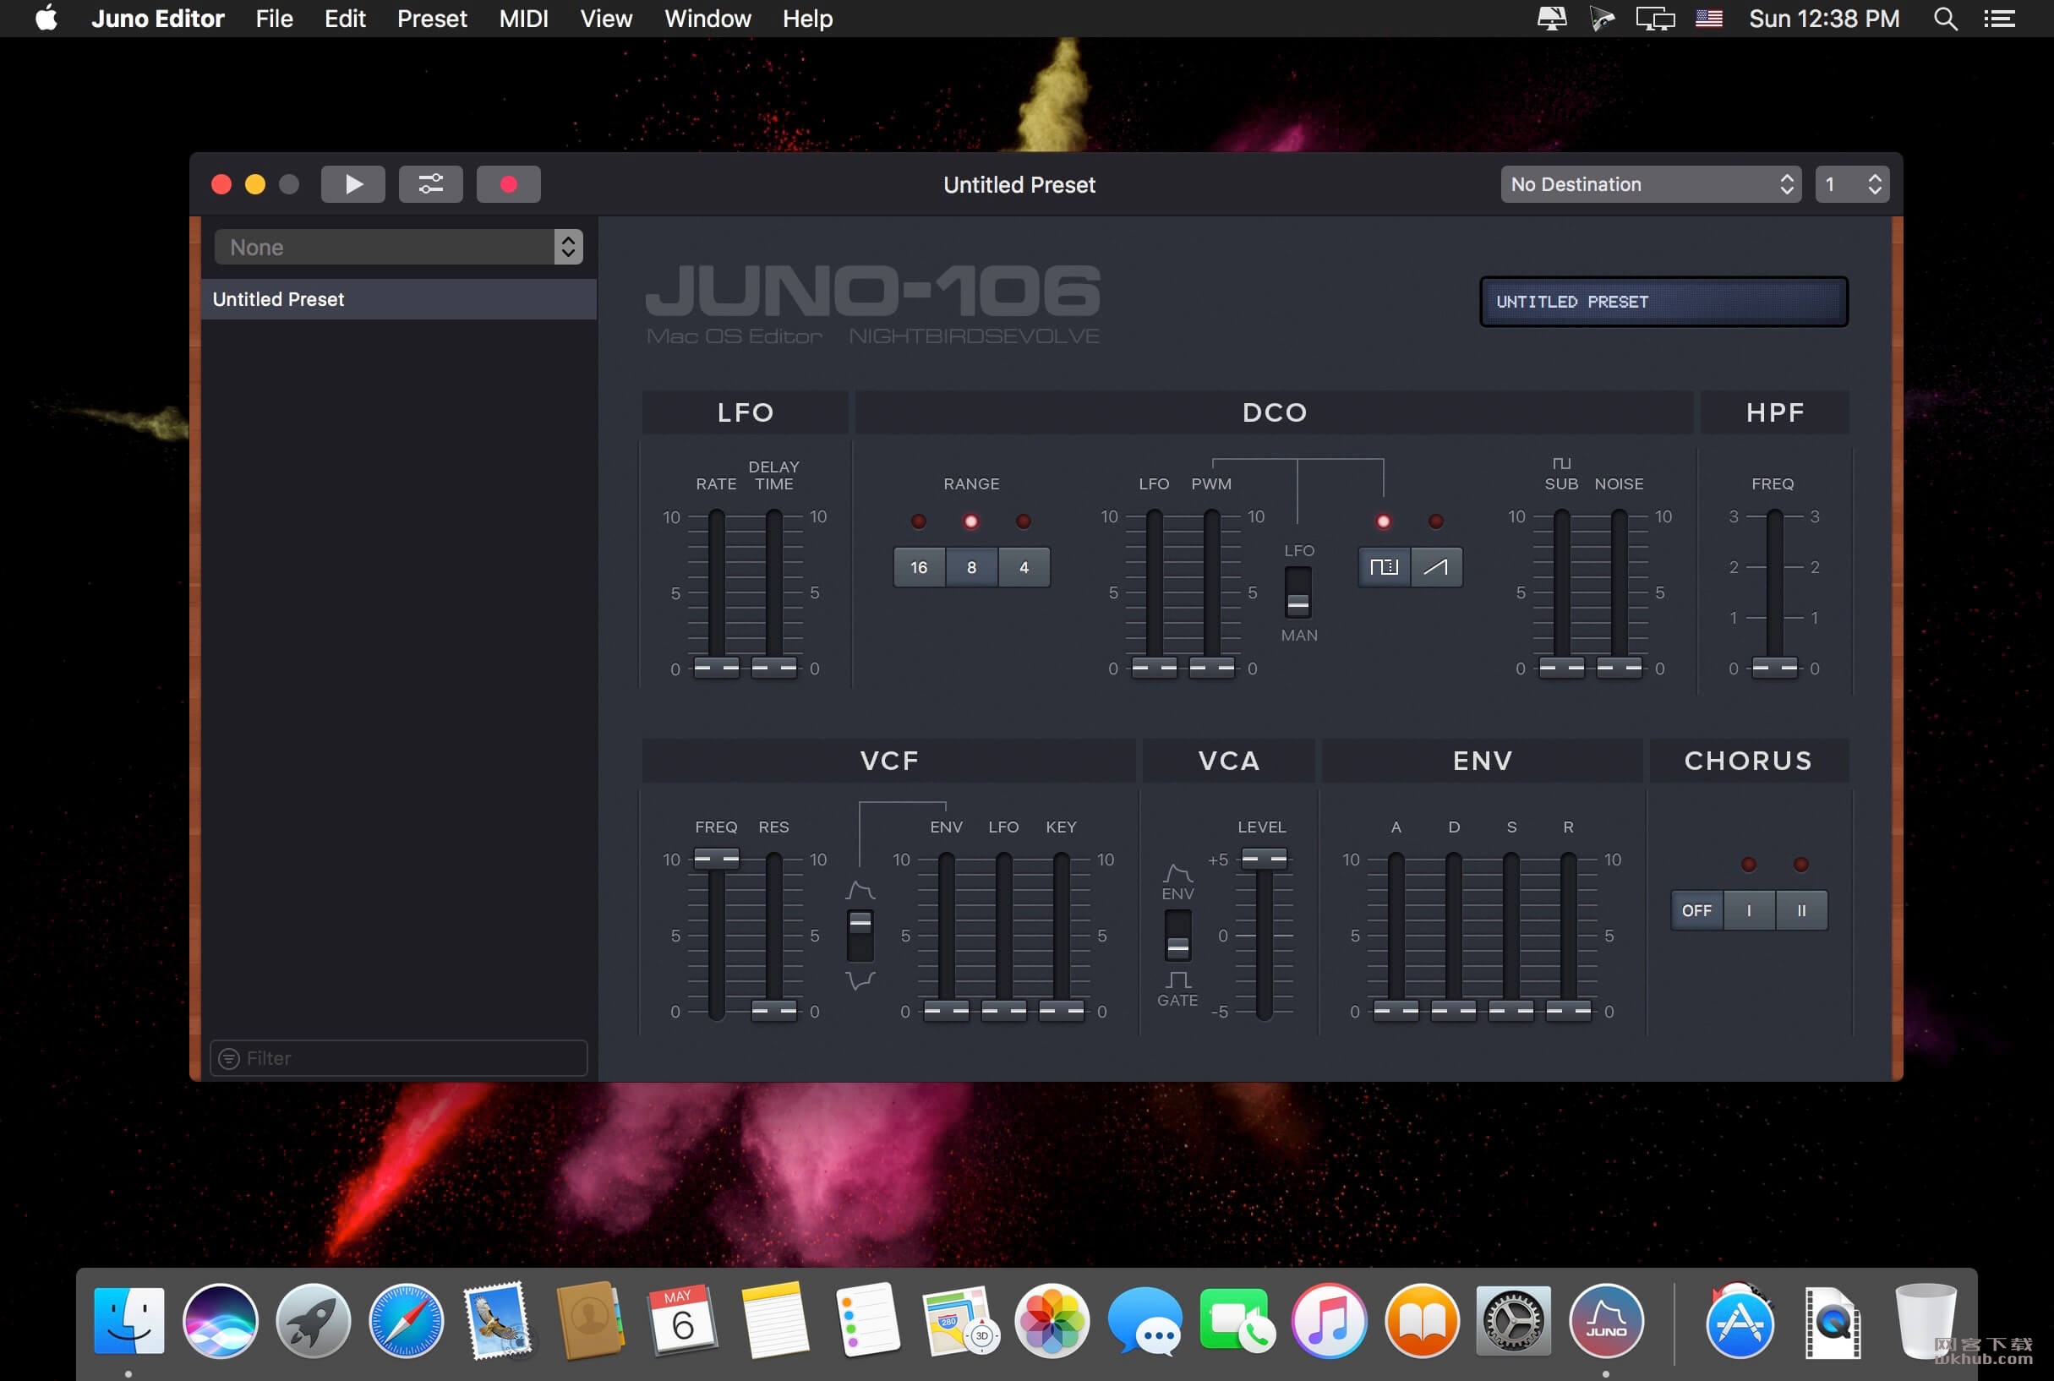Image resolution: width=2054 pixels, height=1381 pixels.
Task: Click the HPF FREQ slider handle
Action: 1774,668
